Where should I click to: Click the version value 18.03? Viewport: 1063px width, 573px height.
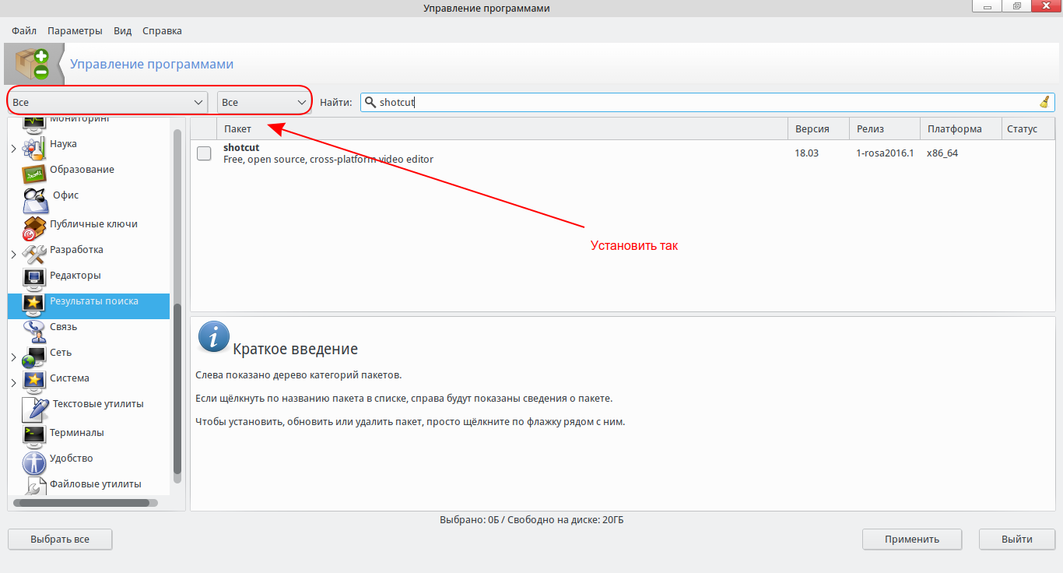(806, 153)
